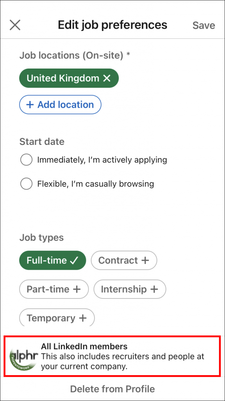Click the plus icon to add a location

(30, 105)
